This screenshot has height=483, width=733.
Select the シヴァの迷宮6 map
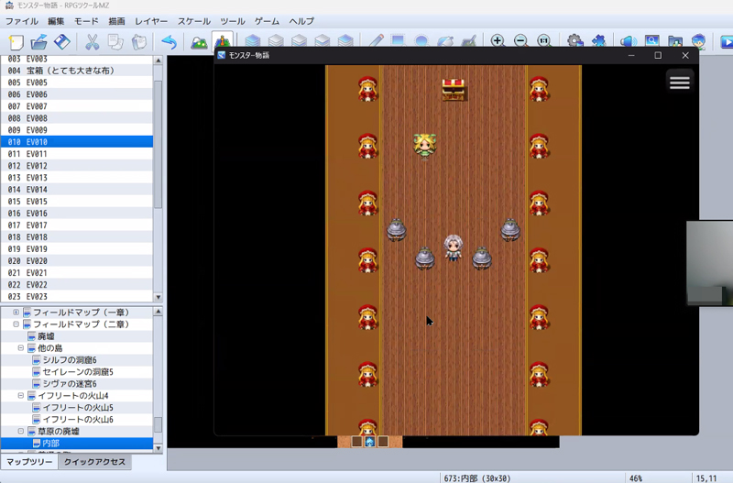pyautogui.click(x=70, y=384)
